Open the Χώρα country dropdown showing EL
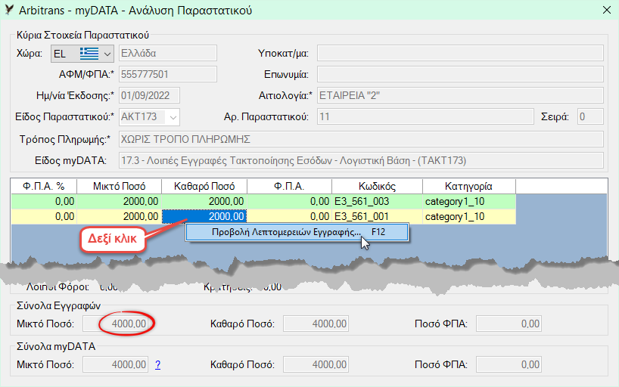The height and width of the screenshot is (387, 619). pos(82,54)
